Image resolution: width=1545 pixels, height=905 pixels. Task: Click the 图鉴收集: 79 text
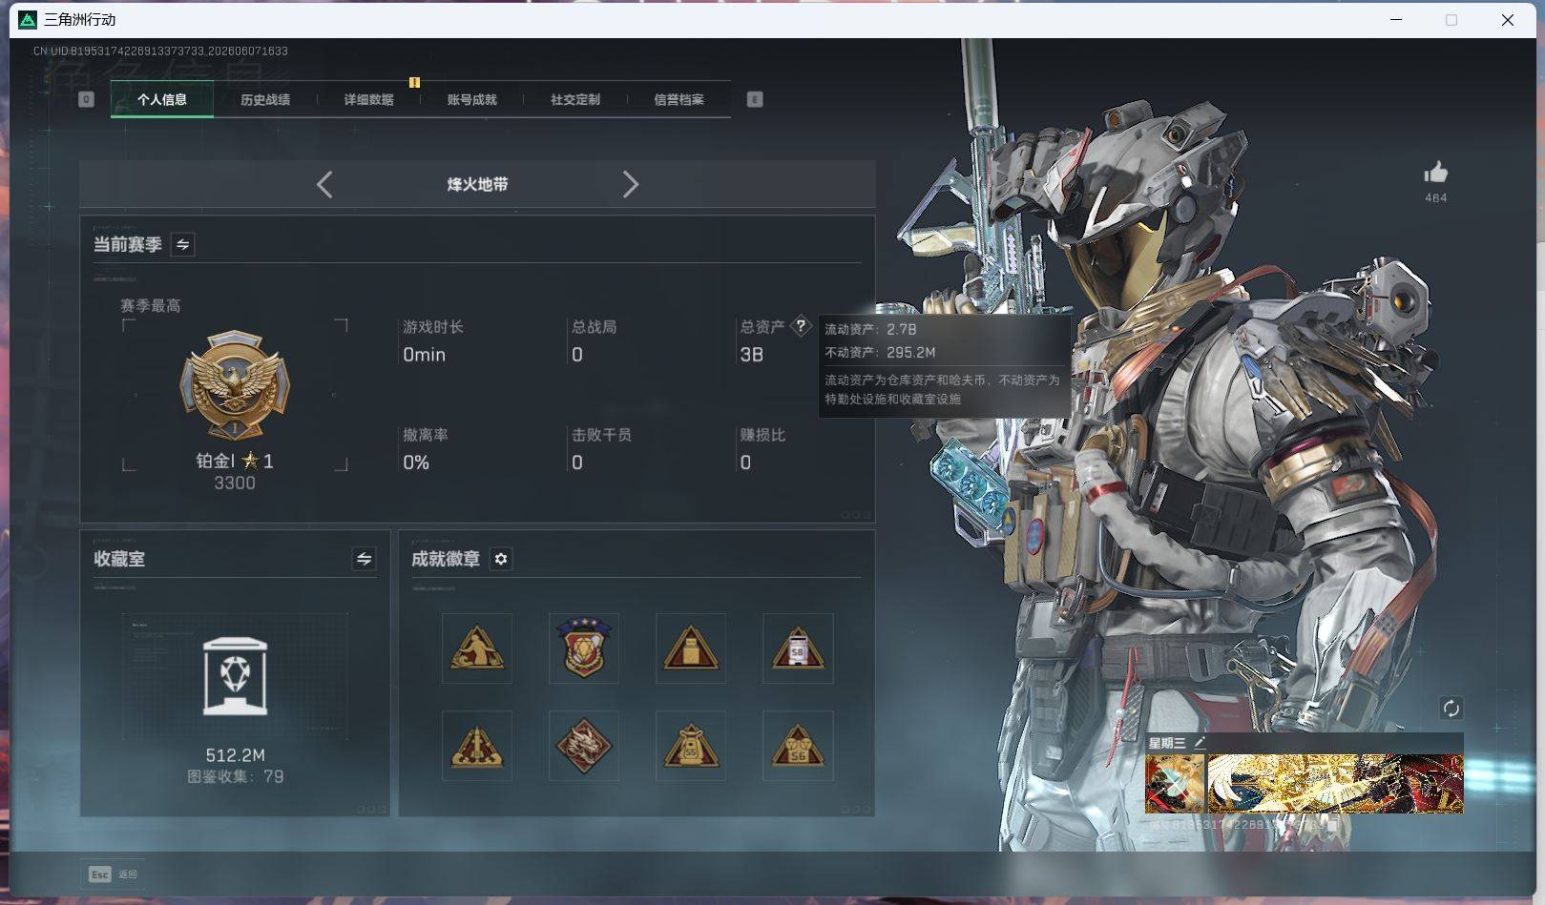(x=235, y=776)
